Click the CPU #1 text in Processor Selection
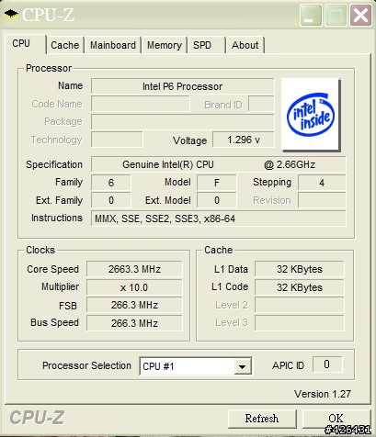The height and width of the screenshot is (437, 376). 158,366
